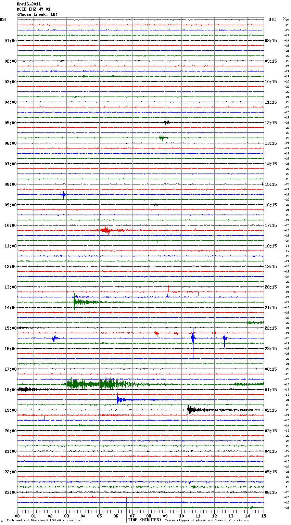
Task: Select the 15:00 MST time label
Action: click(11, 328)
